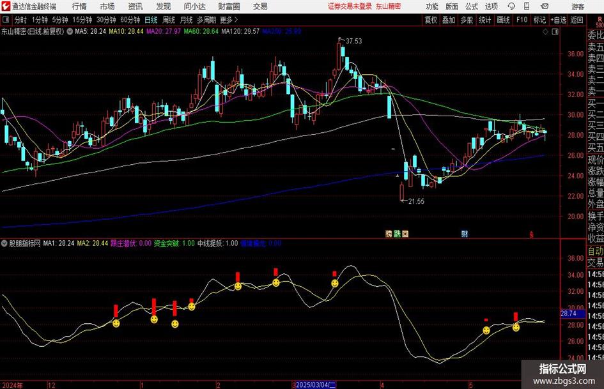
Task: Click the MA5: 28.24 indicator value
Action: coord(90,31)
